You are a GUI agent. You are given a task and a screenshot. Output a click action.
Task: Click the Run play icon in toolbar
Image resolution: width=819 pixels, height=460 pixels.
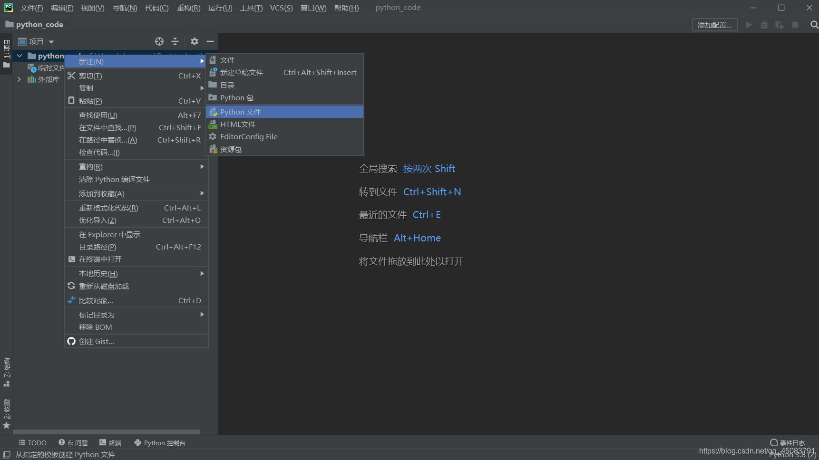click(749, 25)
